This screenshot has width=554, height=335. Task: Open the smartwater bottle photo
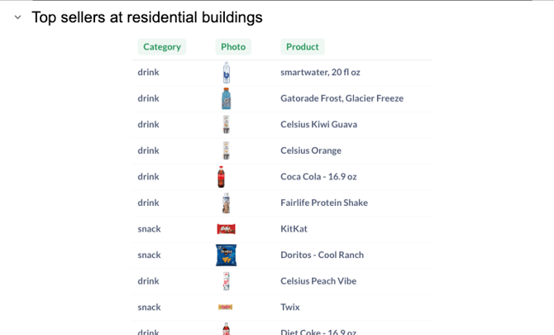[226, 73]
